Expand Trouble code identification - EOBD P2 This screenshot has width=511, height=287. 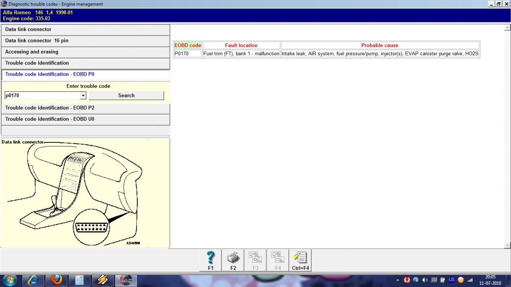pyautogui.click(x=85, y=108)
